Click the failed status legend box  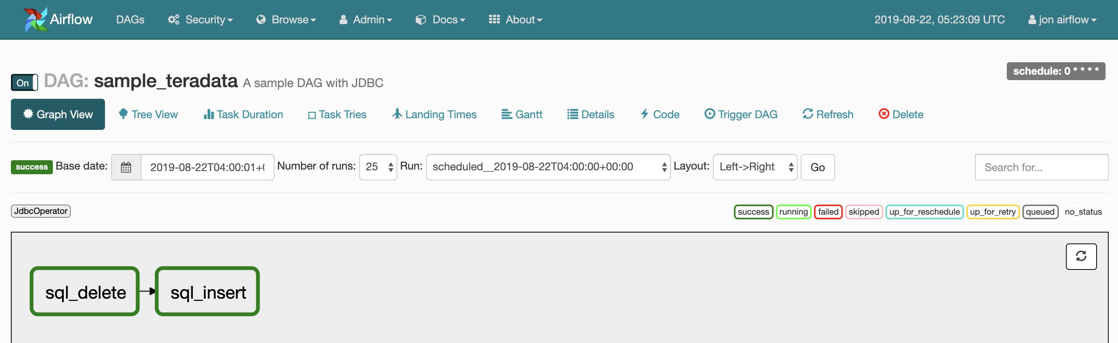pyautogui.click(x=828, y=212)
